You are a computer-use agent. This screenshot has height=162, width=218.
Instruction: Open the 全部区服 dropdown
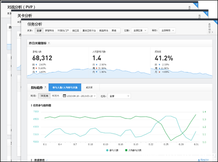click(140, 30)
